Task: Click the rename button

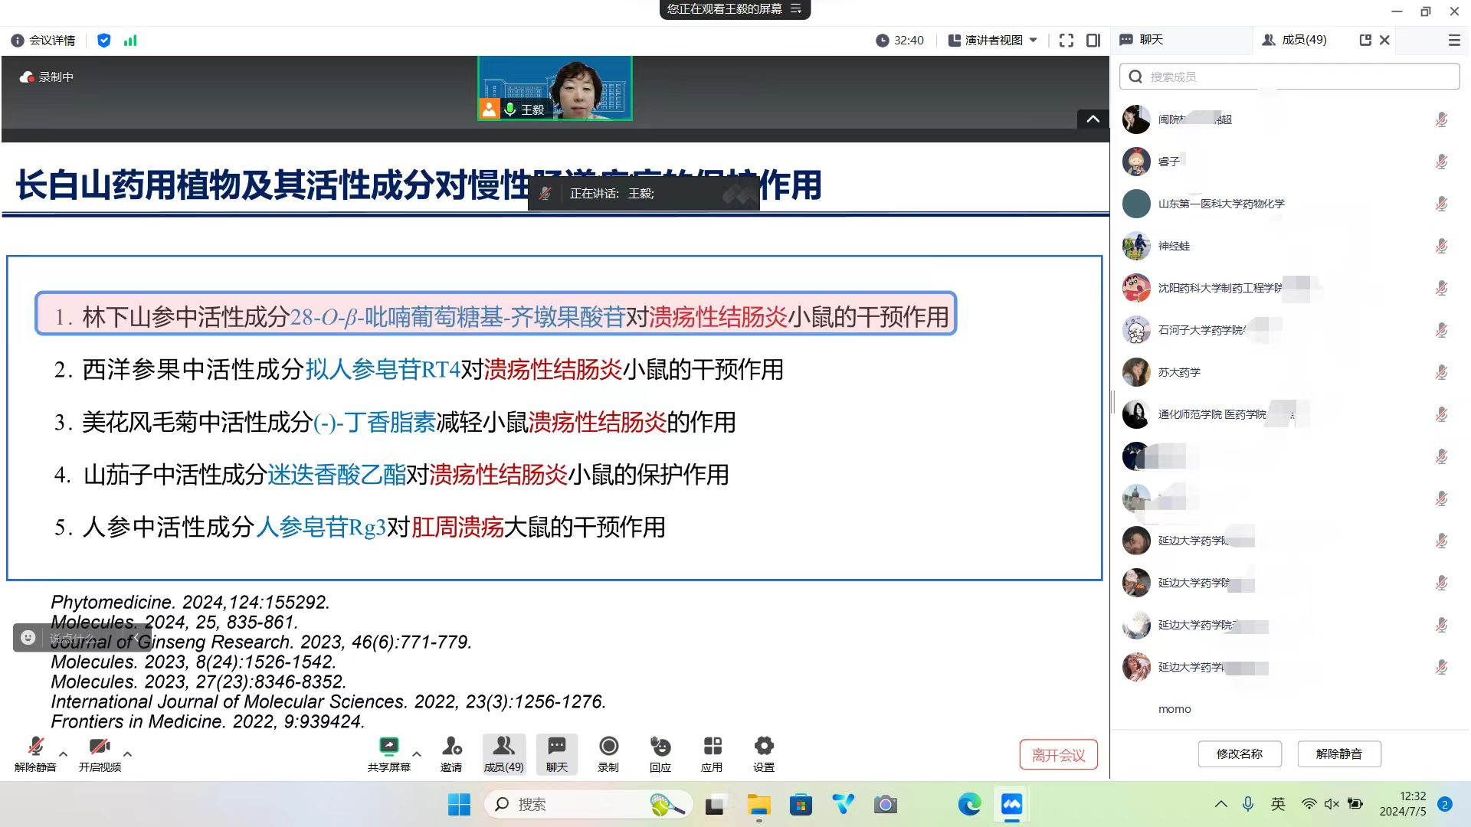Action: pyautogui.click(x=1239, y=753)
